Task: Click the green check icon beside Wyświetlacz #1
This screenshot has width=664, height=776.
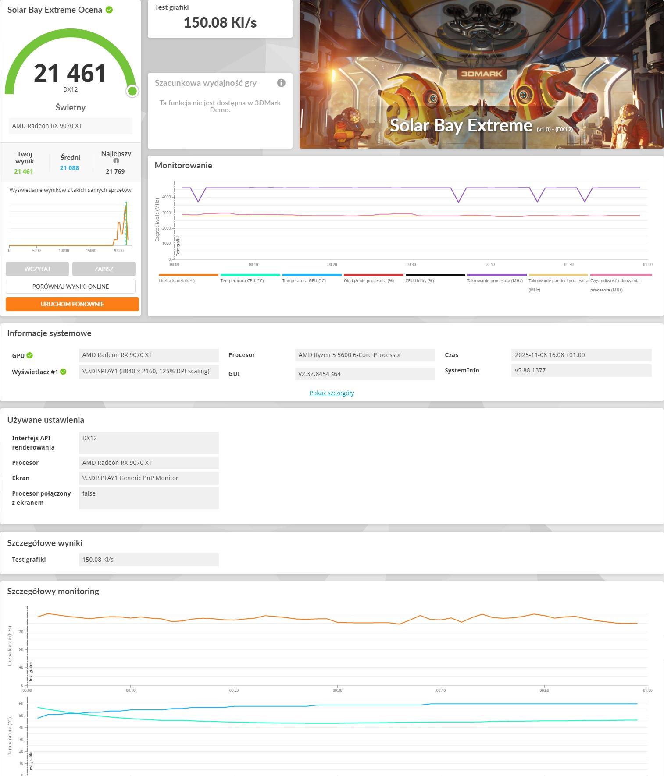Action: [63, 372]
